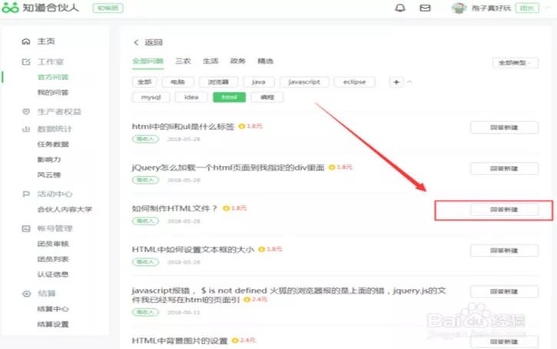Open 我的问答 in the sidebar
The height and width of the screenshot is (349, 557).
click(x=53, y=93)
